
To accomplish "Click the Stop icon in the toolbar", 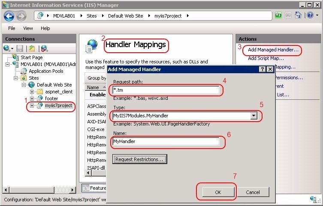I will click(288, 15).
